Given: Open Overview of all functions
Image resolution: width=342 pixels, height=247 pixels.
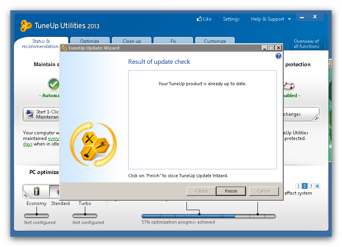Looking at the screenshot, I should pyautogui.click(x=306, y=44).
